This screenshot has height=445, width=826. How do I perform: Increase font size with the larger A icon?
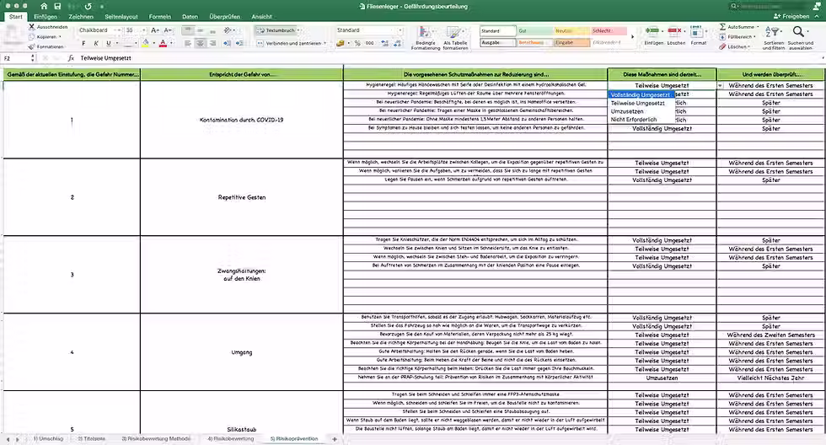[155, 30]
